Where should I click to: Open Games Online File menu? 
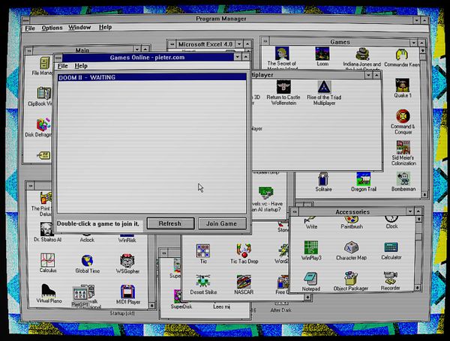point(63,66)
